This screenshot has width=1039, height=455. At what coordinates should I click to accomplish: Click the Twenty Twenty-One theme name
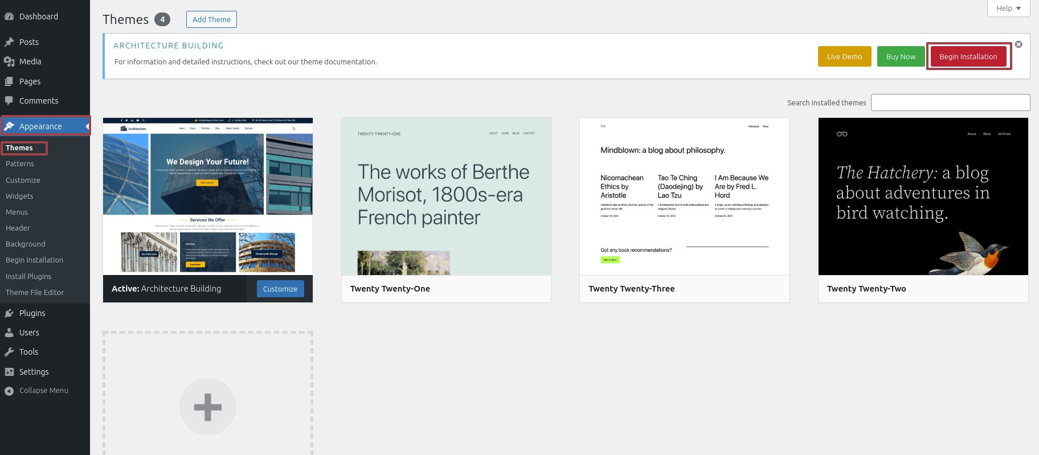[390, 289]
